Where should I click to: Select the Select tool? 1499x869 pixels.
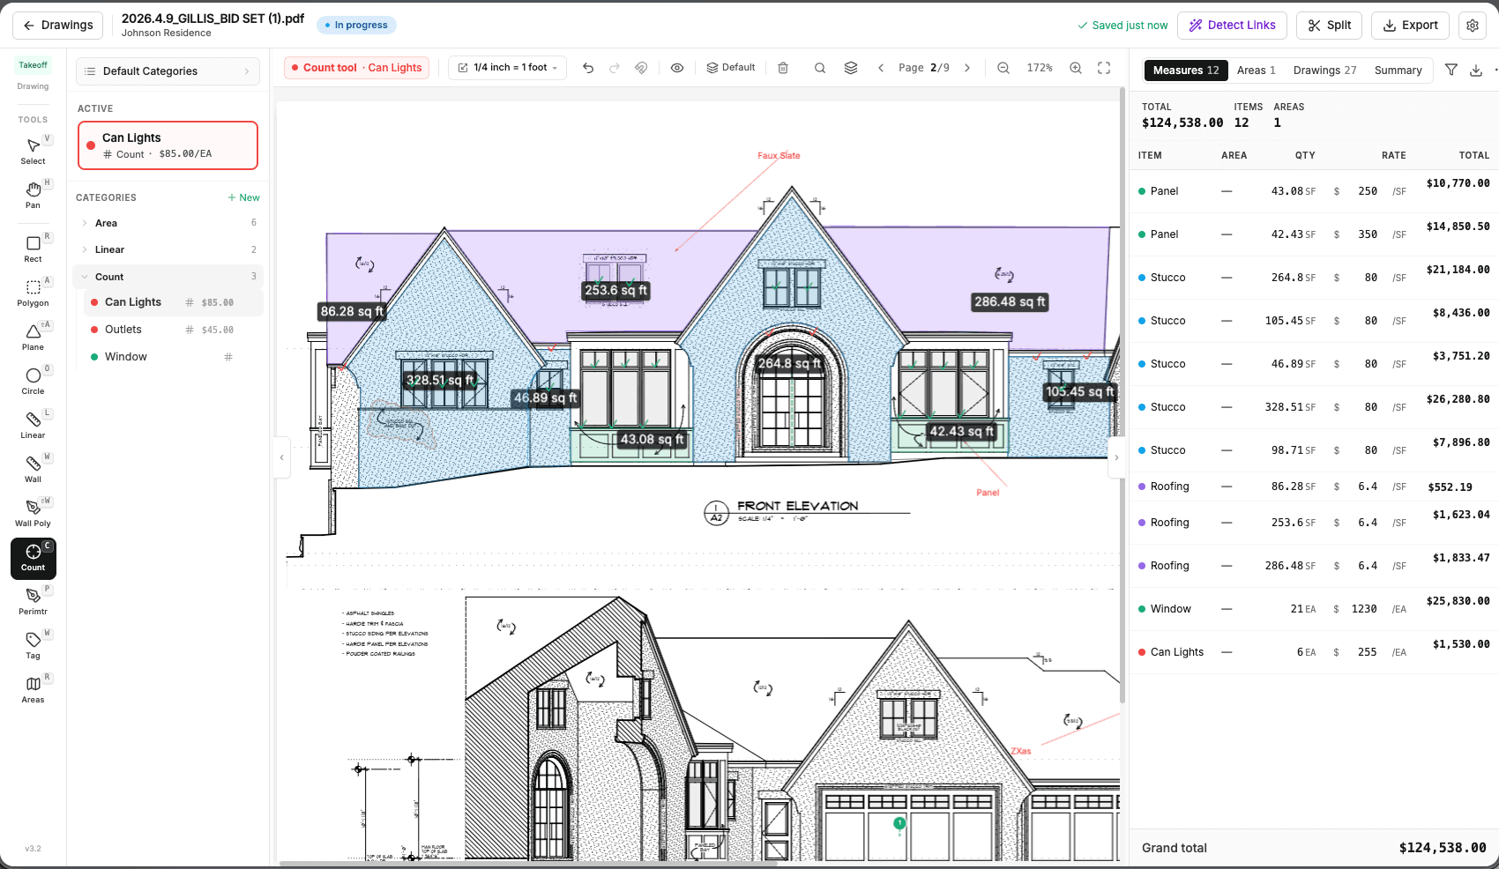point(33,151)
